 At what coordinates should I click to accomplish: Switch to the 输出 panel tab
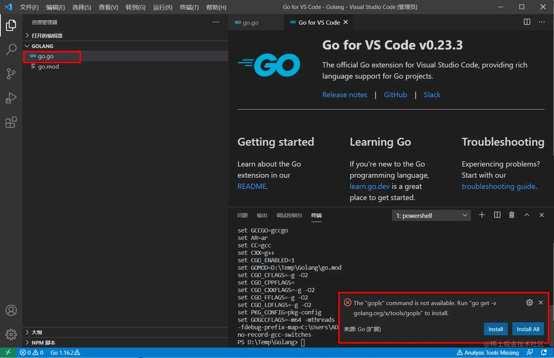click(x=262, y=215)
